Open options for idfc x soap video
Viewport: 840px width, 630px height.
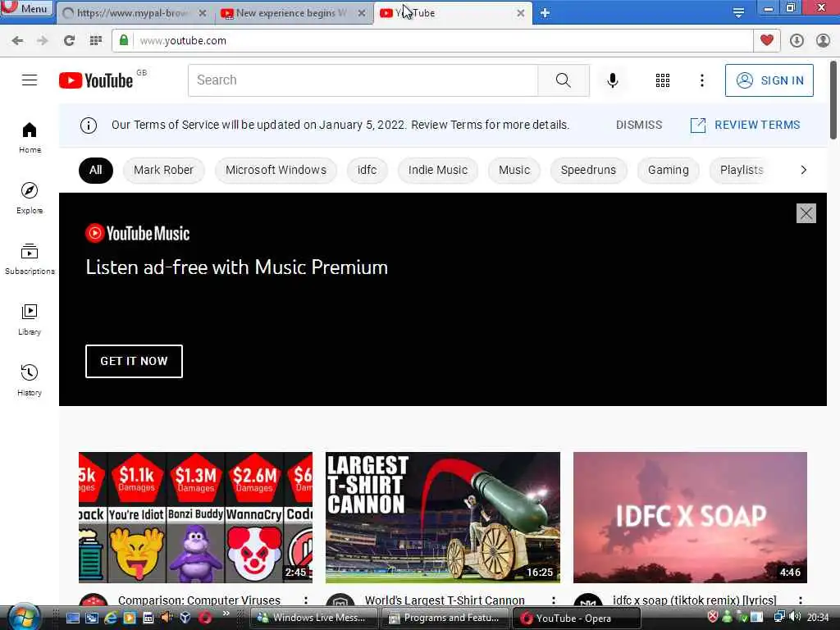pyautogui.click(x=801, y=600)
